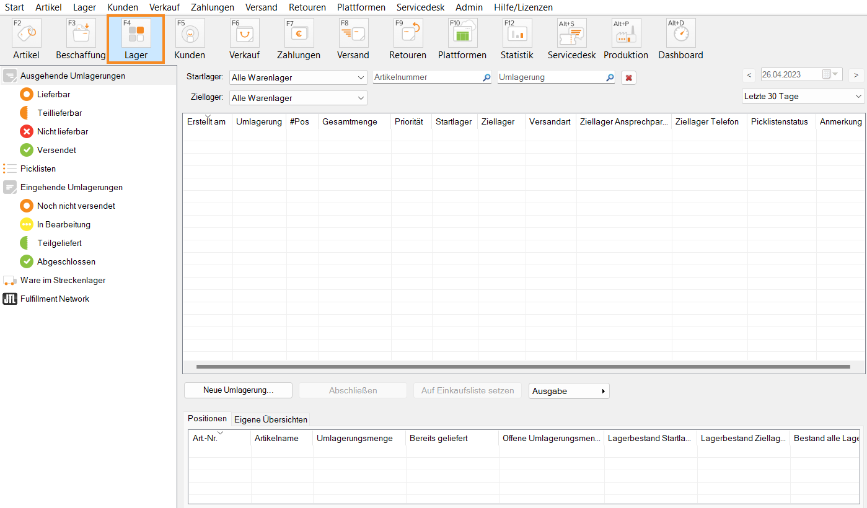The image size is (867, 508).
Task: Select the Nicht lieferbar filter
Action: pos(62,131)
